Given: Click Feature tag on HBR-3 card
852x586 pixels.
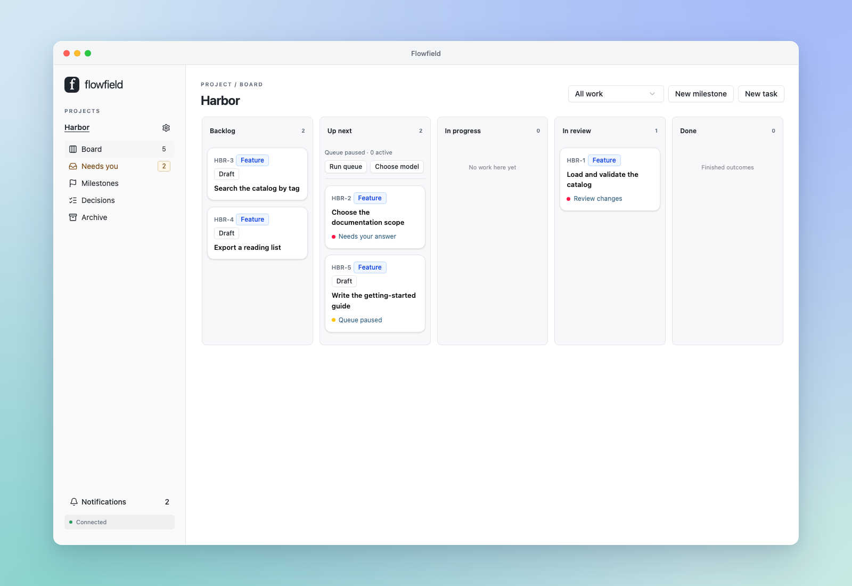Looking at the screenshot, I should (x=252, y=160).
